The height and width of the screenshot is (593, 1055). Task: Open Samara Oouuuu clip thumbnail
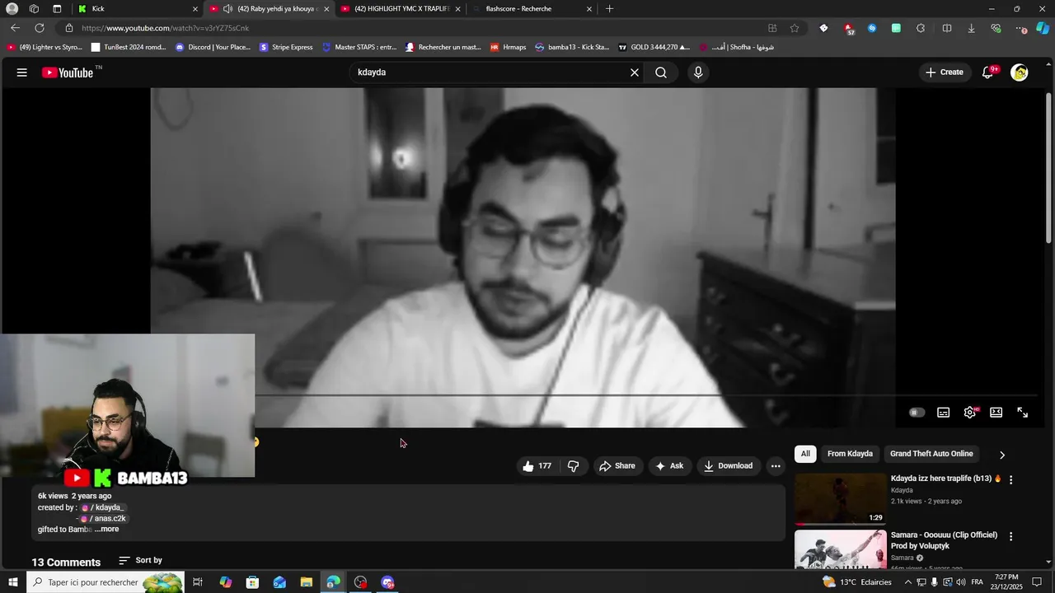841,549
